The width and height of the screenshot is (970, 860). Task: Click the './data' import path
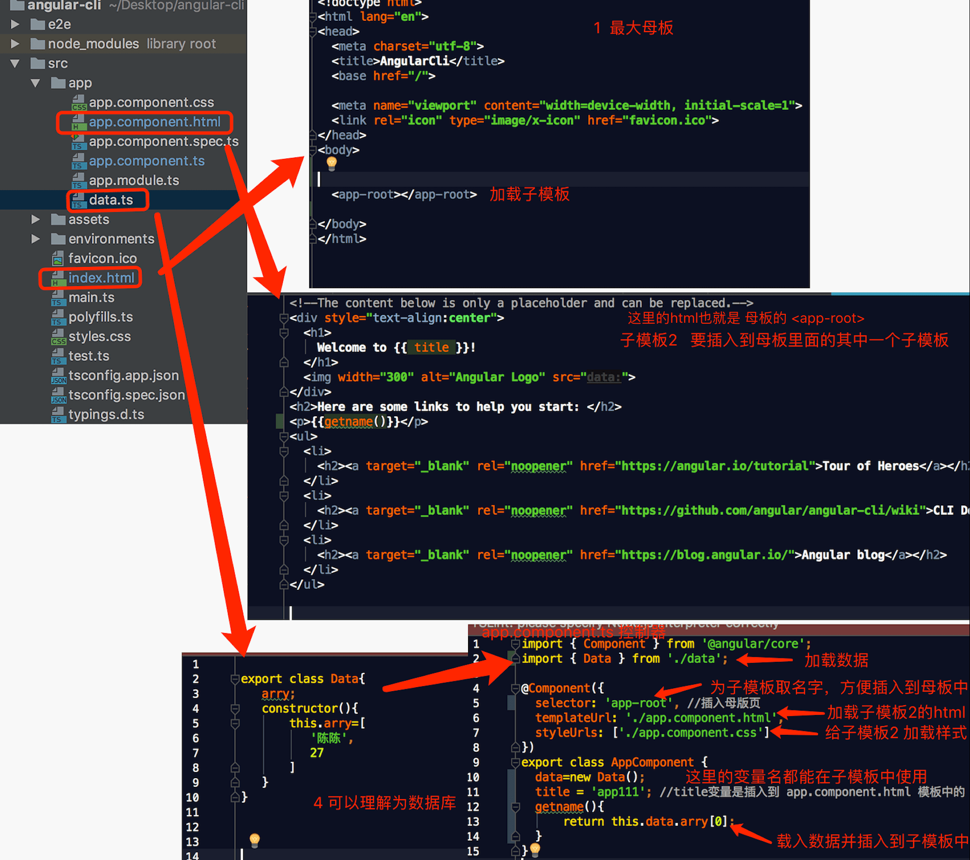[693, 659]
